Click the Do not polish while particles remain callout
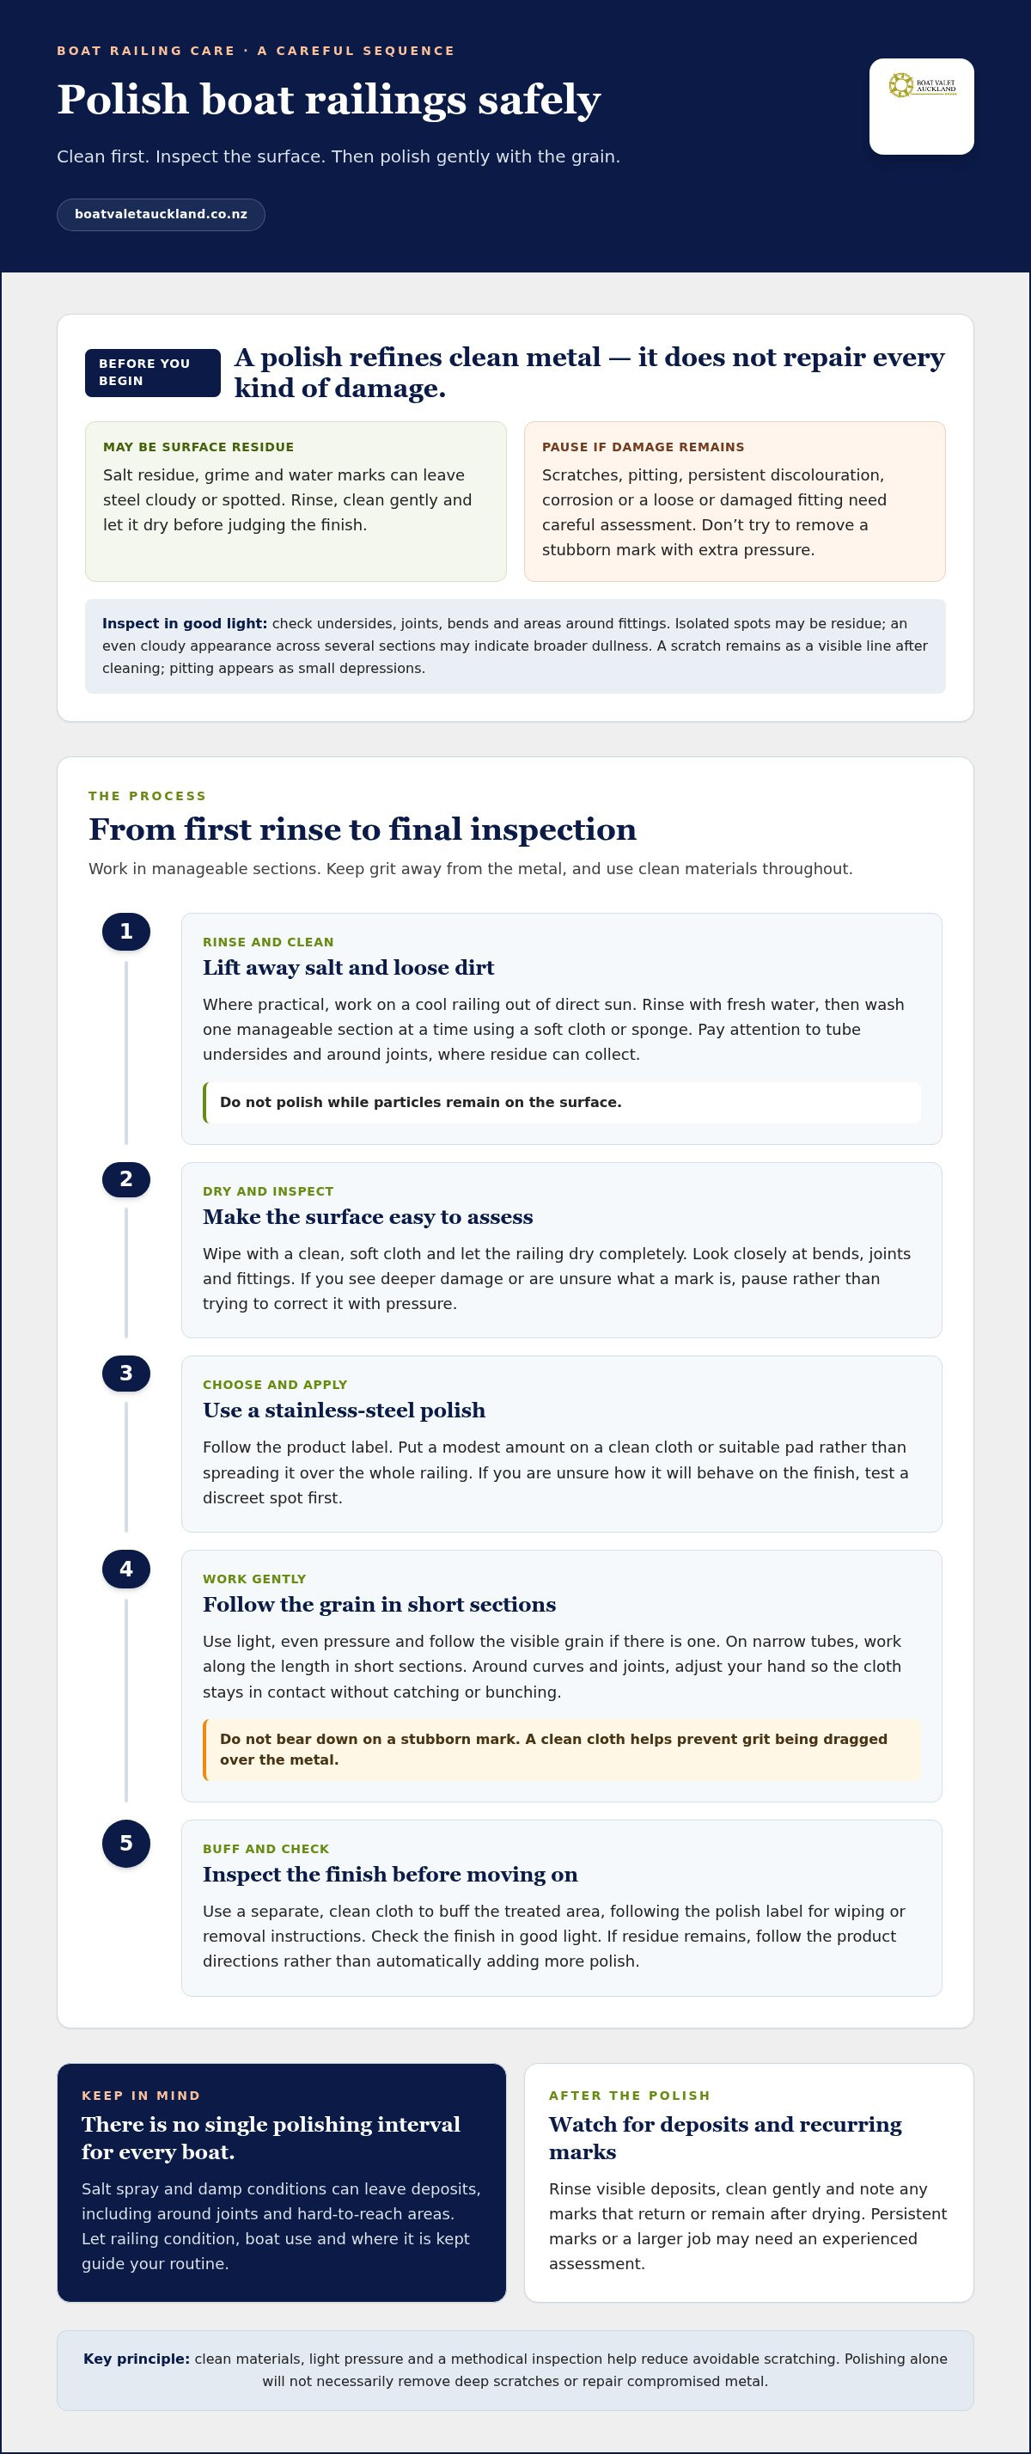 point(562,1102)
